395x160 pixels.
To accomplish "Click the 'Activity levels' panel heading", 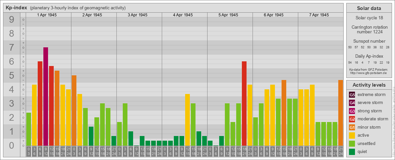I will click(369, 85).
